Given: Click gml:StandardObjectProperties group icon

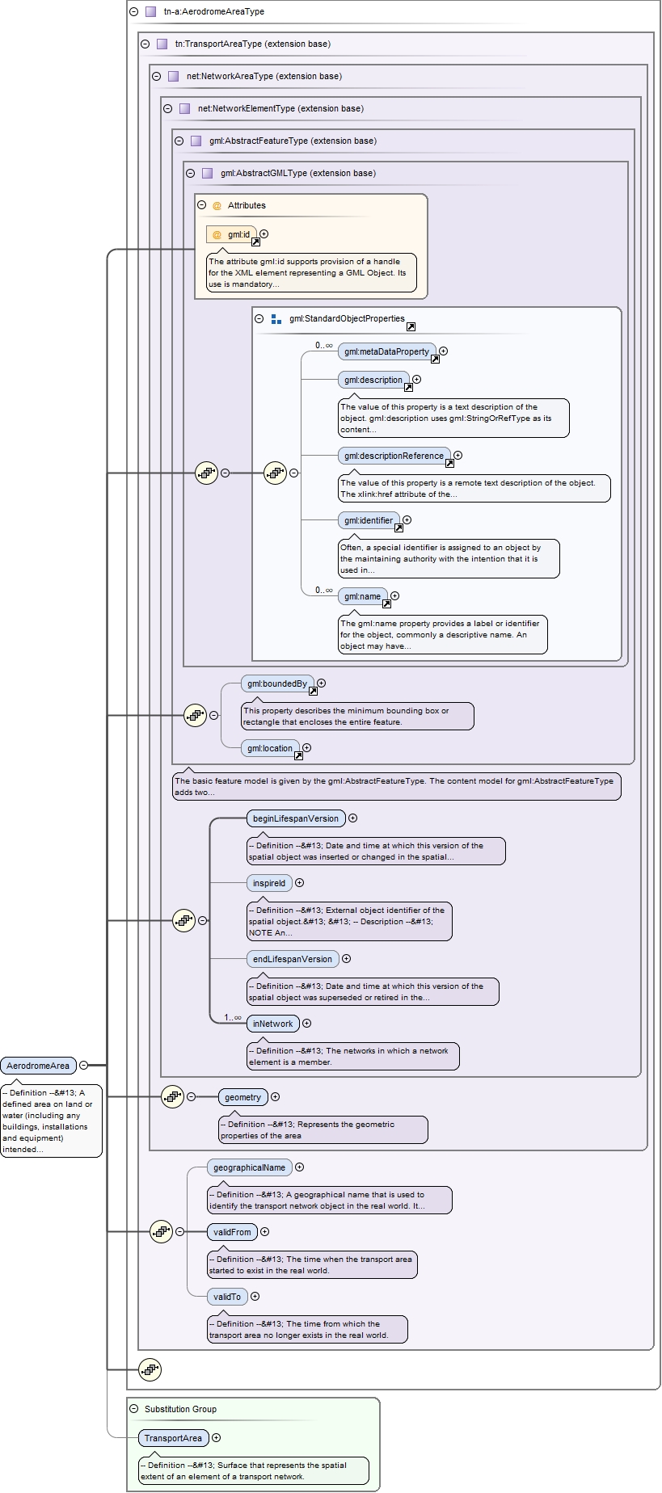Looking at the screenshot, I should click(276, 319).
